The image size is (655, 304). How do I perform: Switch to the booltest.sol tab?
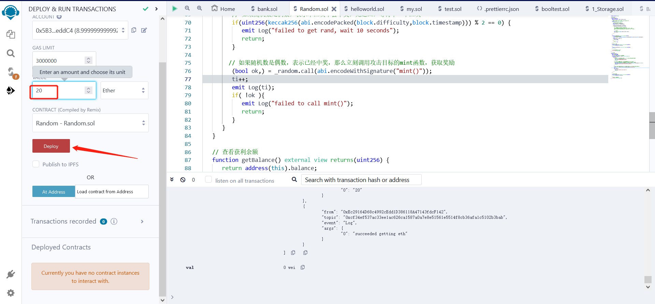click(552, 9)
